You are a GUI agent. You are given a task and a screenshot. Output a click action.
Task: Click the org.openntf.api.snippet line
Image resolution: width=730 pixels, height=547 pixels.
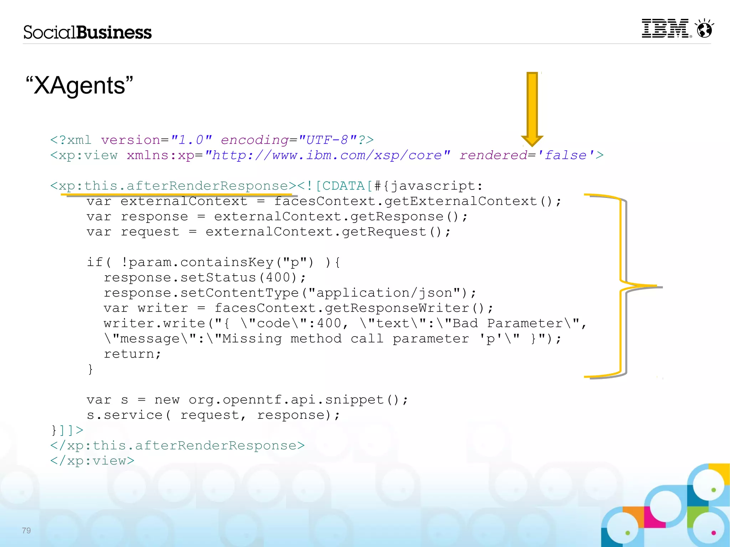[247, 400]
